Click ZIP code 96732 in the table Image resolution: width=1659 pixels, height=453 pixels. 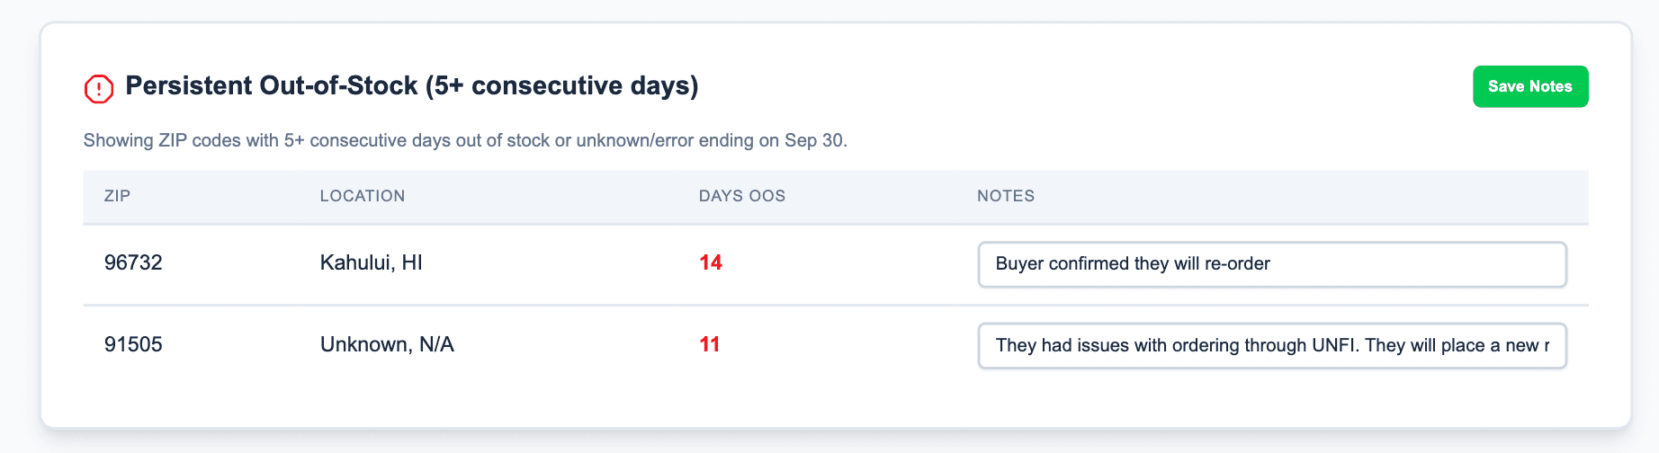(133, 262)
